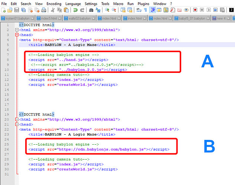This screenshot has width=235, height=185.
Task: Zoom out using the magnifier minus icon
Action: point(114,10)
